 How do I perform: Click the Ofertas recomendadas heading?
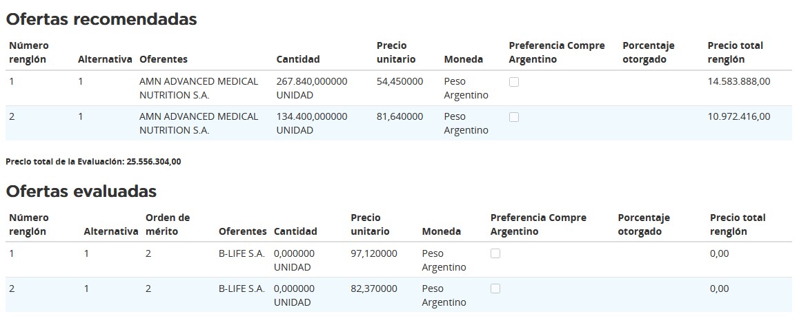pyautogui.click(x=101, y=19)
